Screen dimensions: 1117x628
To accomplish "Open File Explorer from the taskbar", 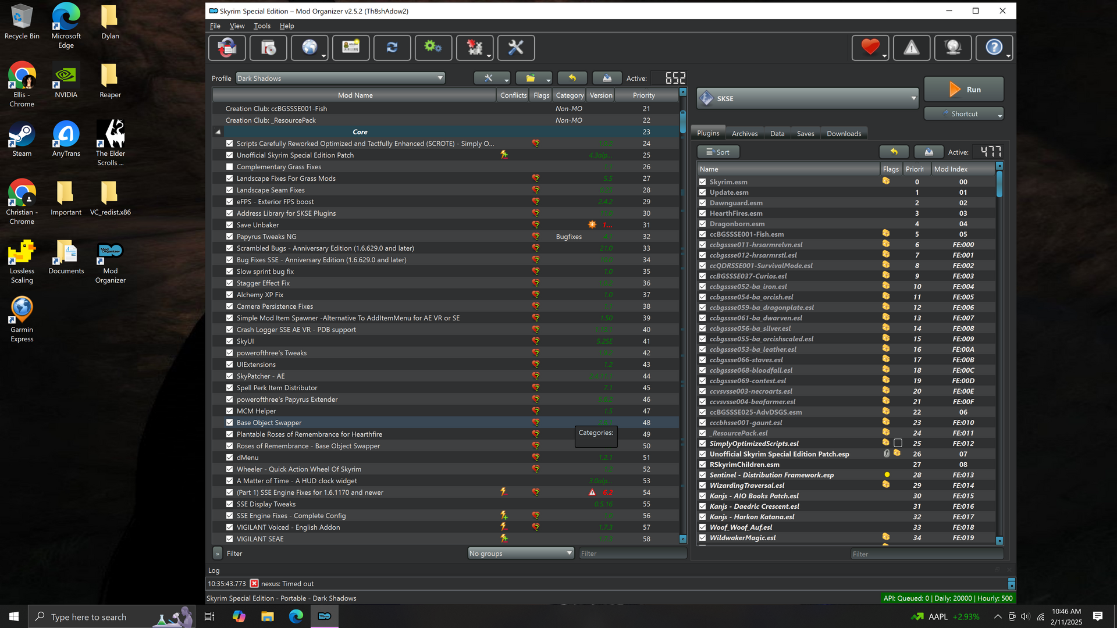I will pos(267,616).
